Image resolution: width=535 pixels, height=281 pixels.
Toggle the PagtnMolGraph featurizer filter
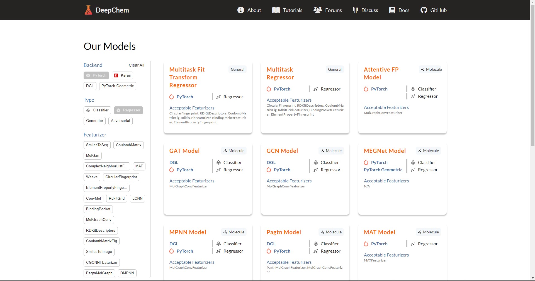(99, 273)
